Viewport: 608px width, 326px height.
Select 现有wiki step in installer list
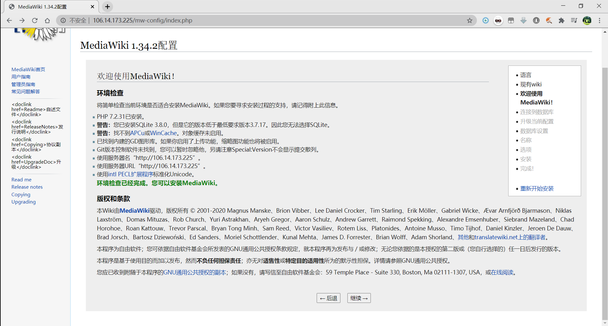point(531,85)
